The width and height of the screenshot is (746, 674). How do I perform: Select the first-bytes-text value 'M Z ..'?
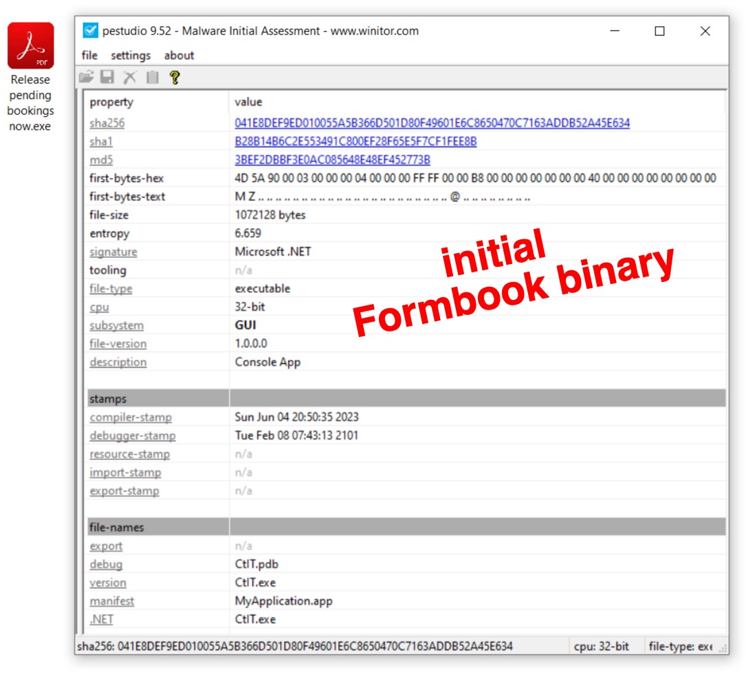tap(382, 197)
